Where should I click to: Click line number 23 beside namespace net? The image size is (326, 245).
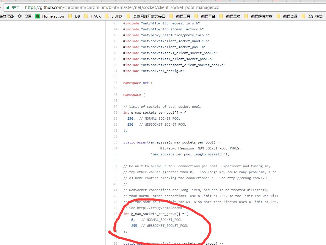pyautogui.click(x=115, y=83)
